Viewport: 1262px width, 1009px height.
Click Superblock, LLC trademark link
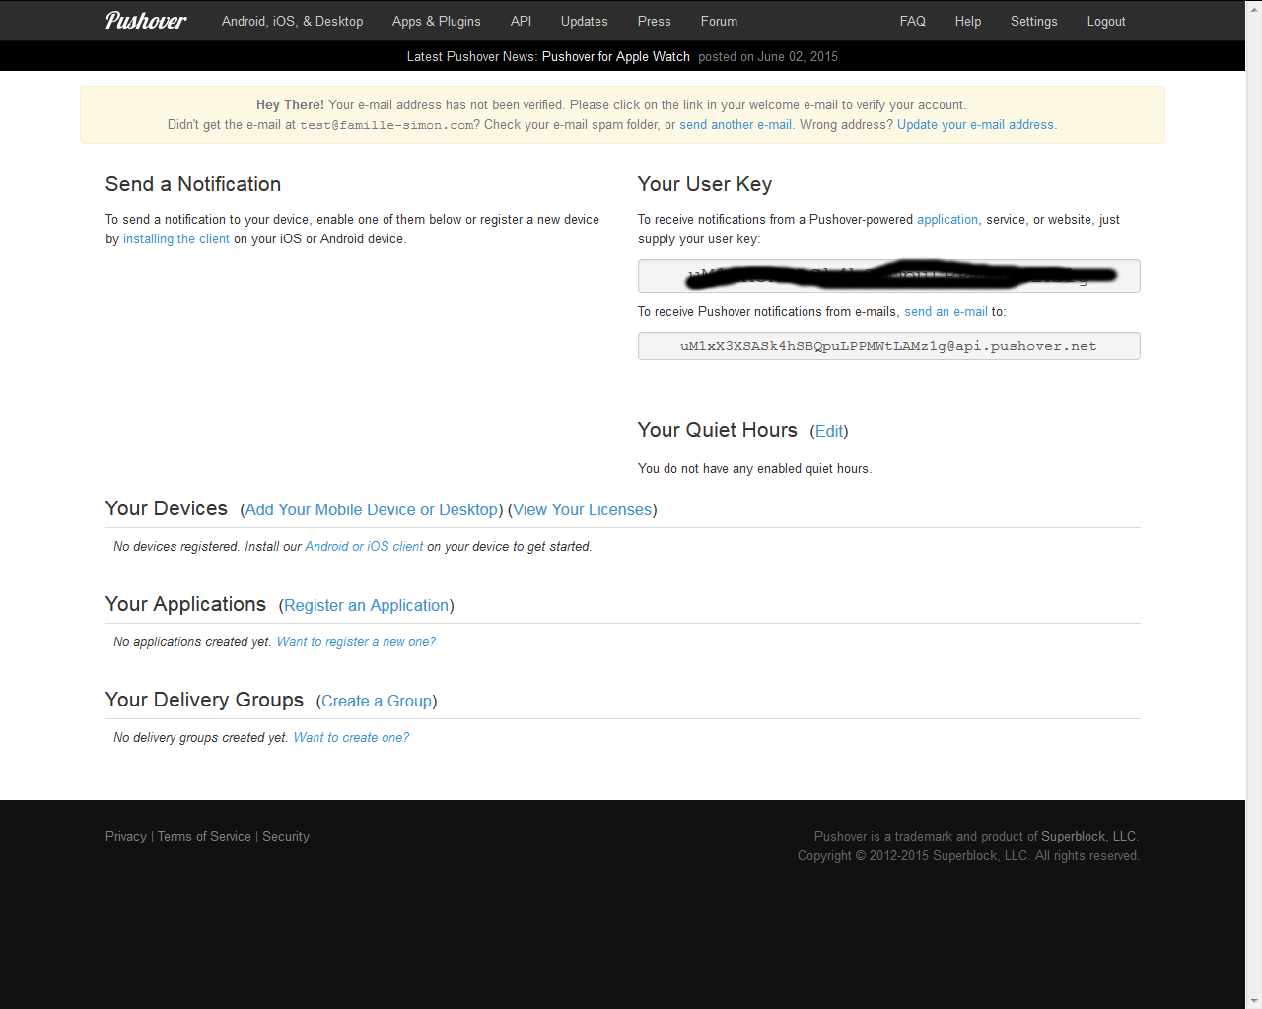pos(1088,837)
